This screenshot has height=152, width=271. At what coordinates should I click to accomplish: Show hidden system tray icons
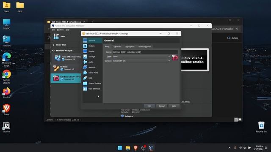coord(230,148)
